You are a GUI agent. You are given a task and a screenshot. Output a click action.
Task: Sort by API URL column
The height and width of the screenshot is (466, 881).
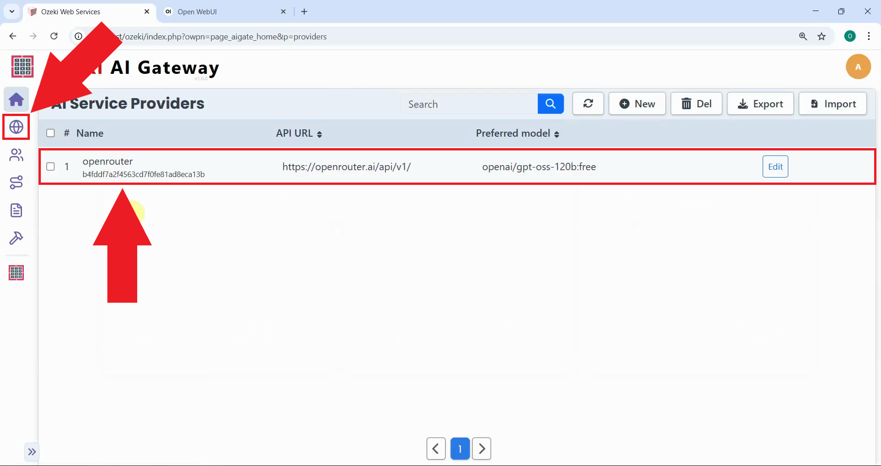click(x=299, y=133)
